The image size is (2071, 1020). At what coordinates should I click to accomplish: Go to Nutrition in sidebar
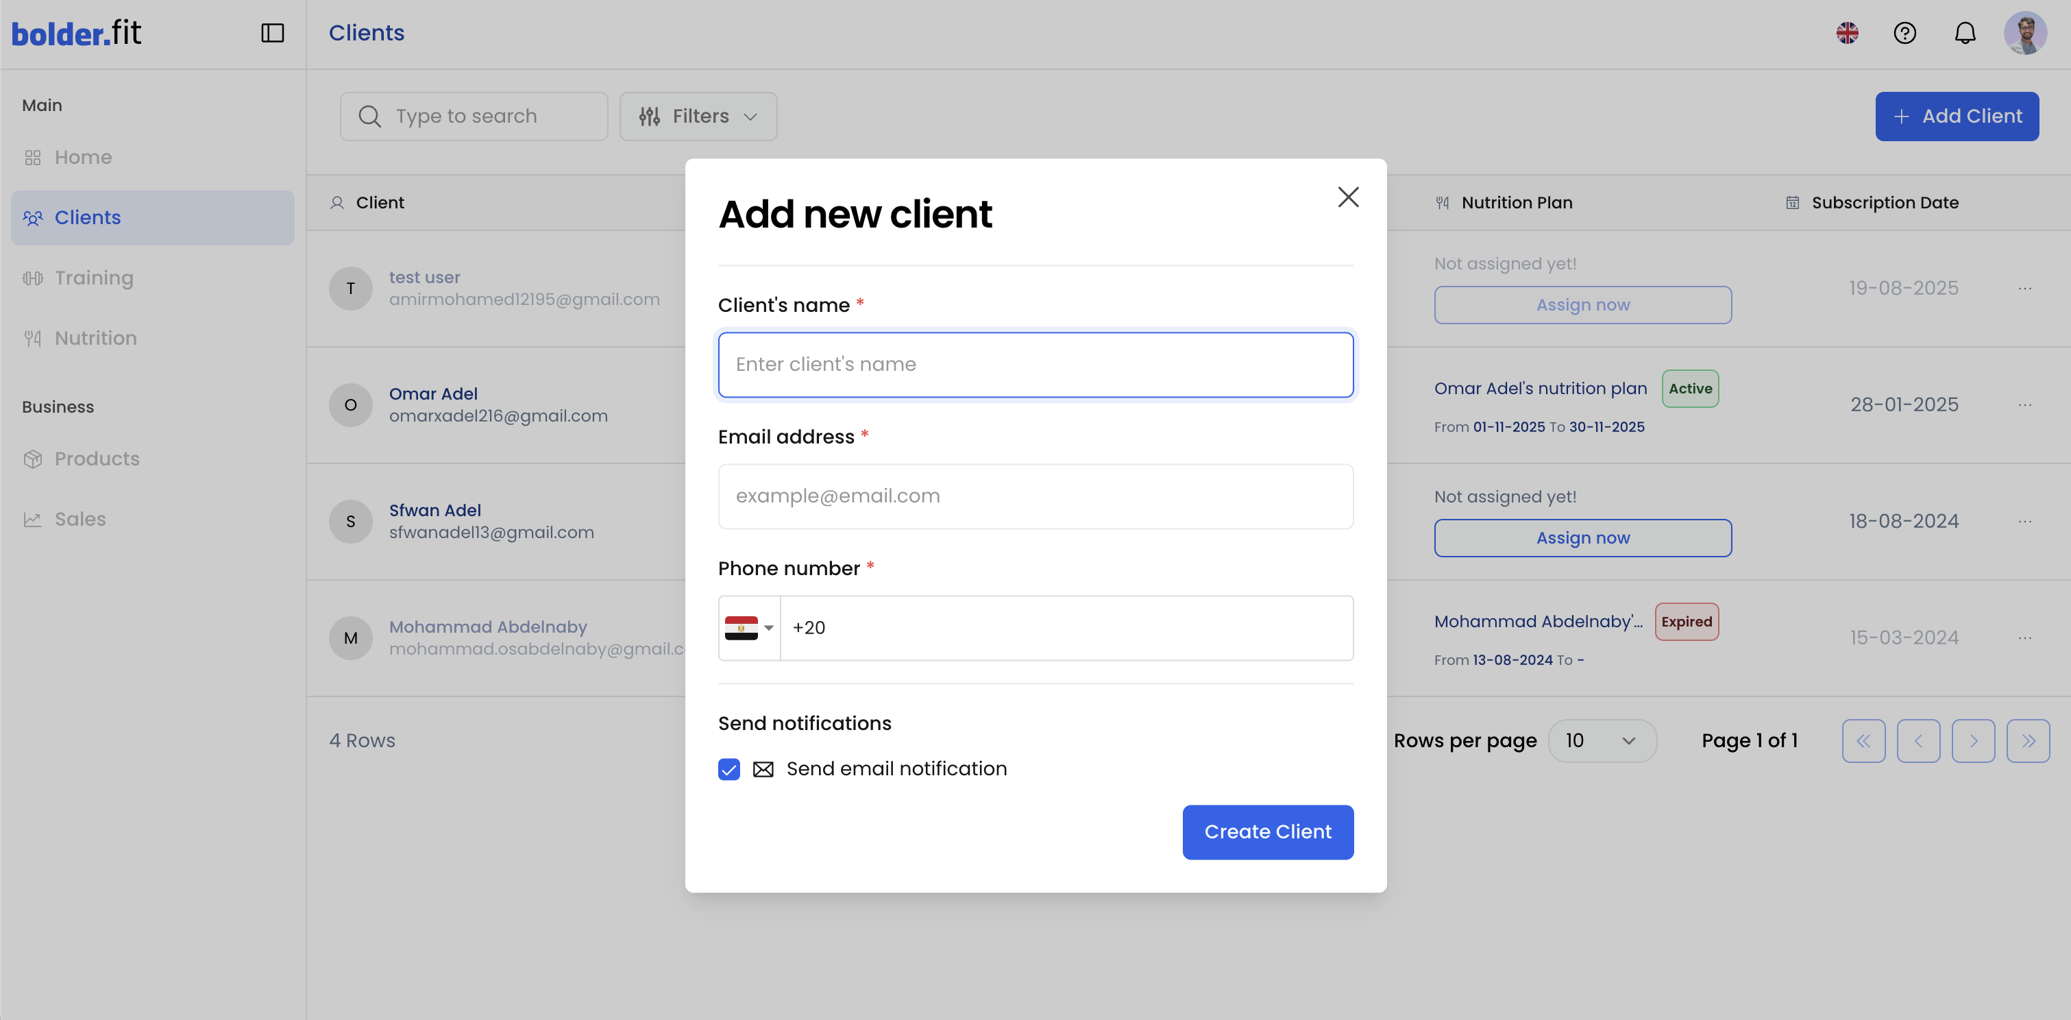(x=95, y=339)
